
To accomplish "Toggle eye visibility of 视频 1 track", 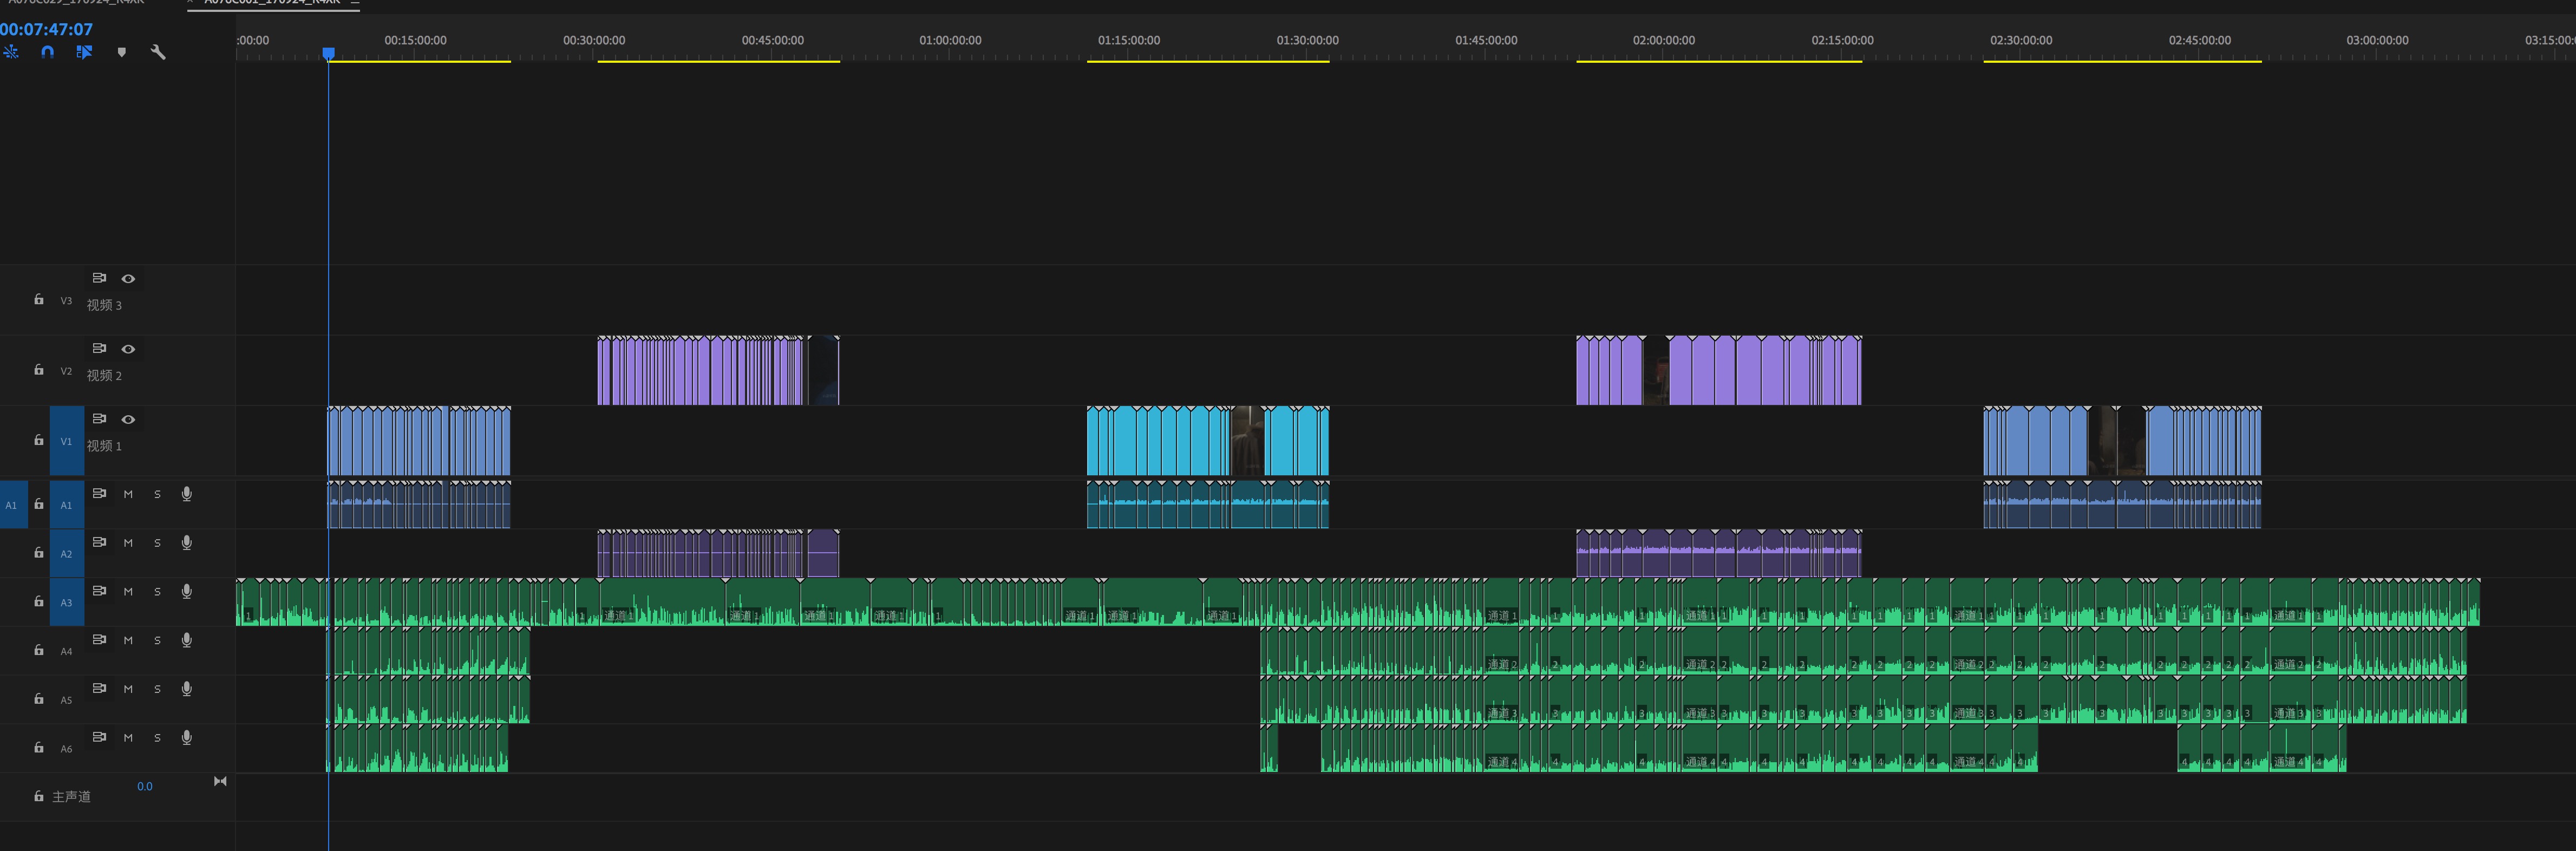I will click(128, 419).
